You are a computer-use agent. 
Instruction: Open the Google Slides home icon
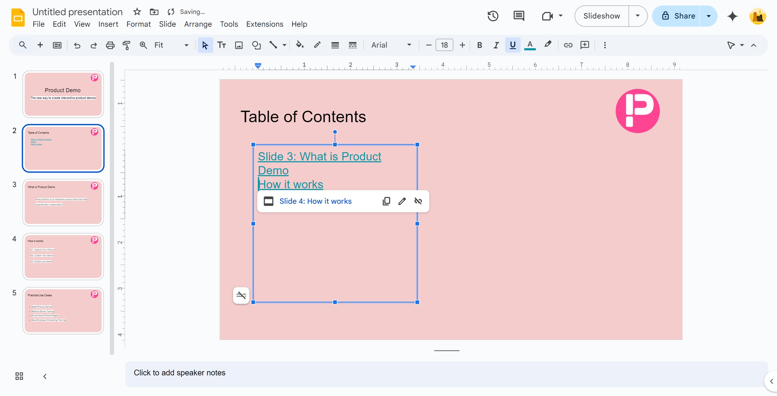point(18,18)
